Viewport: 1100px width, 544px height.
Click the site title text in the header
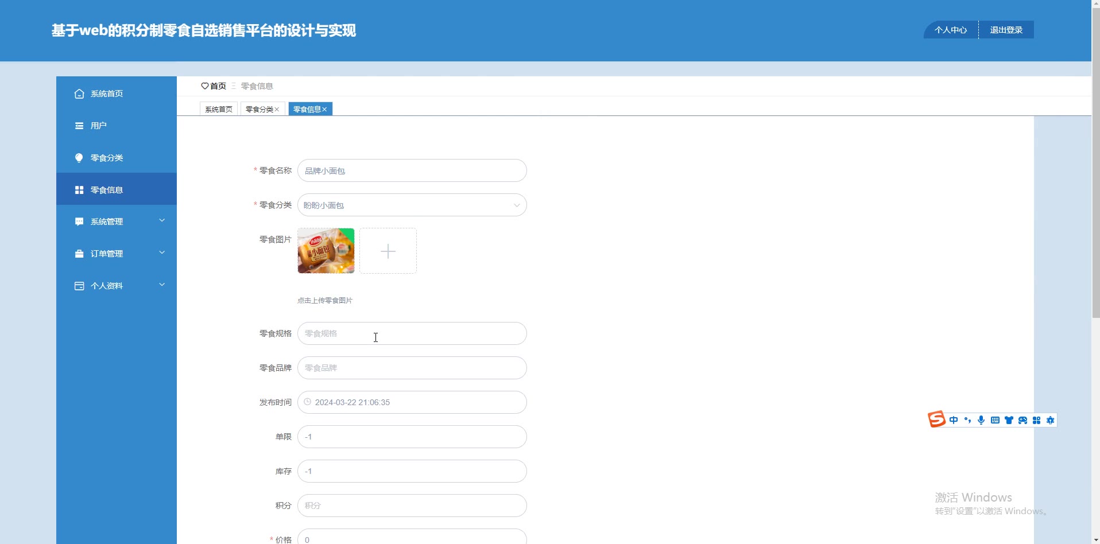pyautogui.click(x=204, y=30)
